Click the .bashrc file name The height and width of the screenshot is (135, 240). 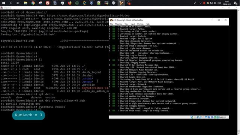[87, 75]
